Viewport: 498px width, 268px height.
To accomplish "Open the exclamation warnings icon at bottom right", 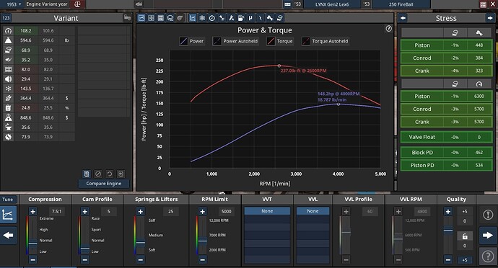I will coord(488,215).
